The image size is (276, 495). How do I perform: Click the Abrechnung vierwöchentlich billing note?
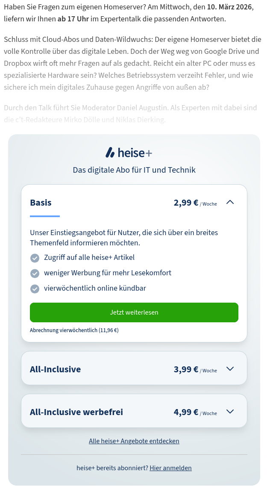click(x=74, y=330)
